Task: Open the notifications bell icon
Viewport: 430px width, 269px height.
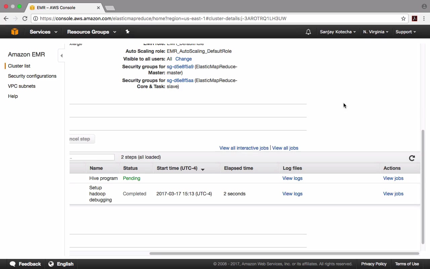Action: [x=308, y=32]
